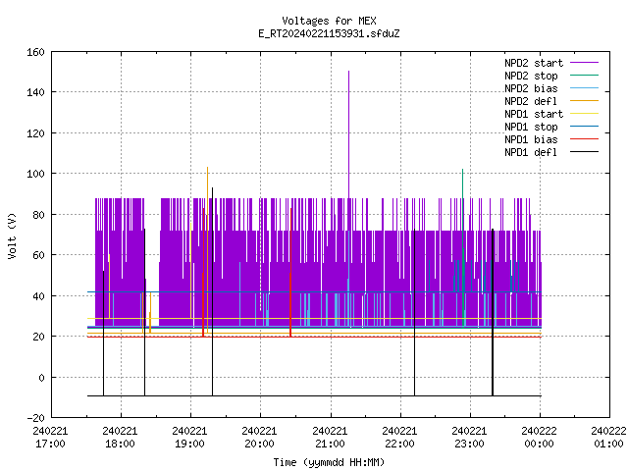Click the red line sample beside NPD1 bias
Viewport: 628px width, 471px height.
584,139
